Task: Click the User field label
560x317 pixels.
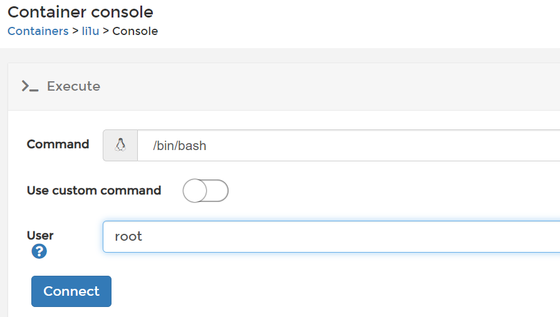Action: coord(40,235)
